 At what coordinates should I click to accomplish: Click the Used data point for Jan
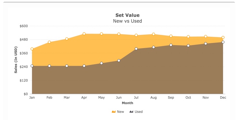click(x=32, y=66)
